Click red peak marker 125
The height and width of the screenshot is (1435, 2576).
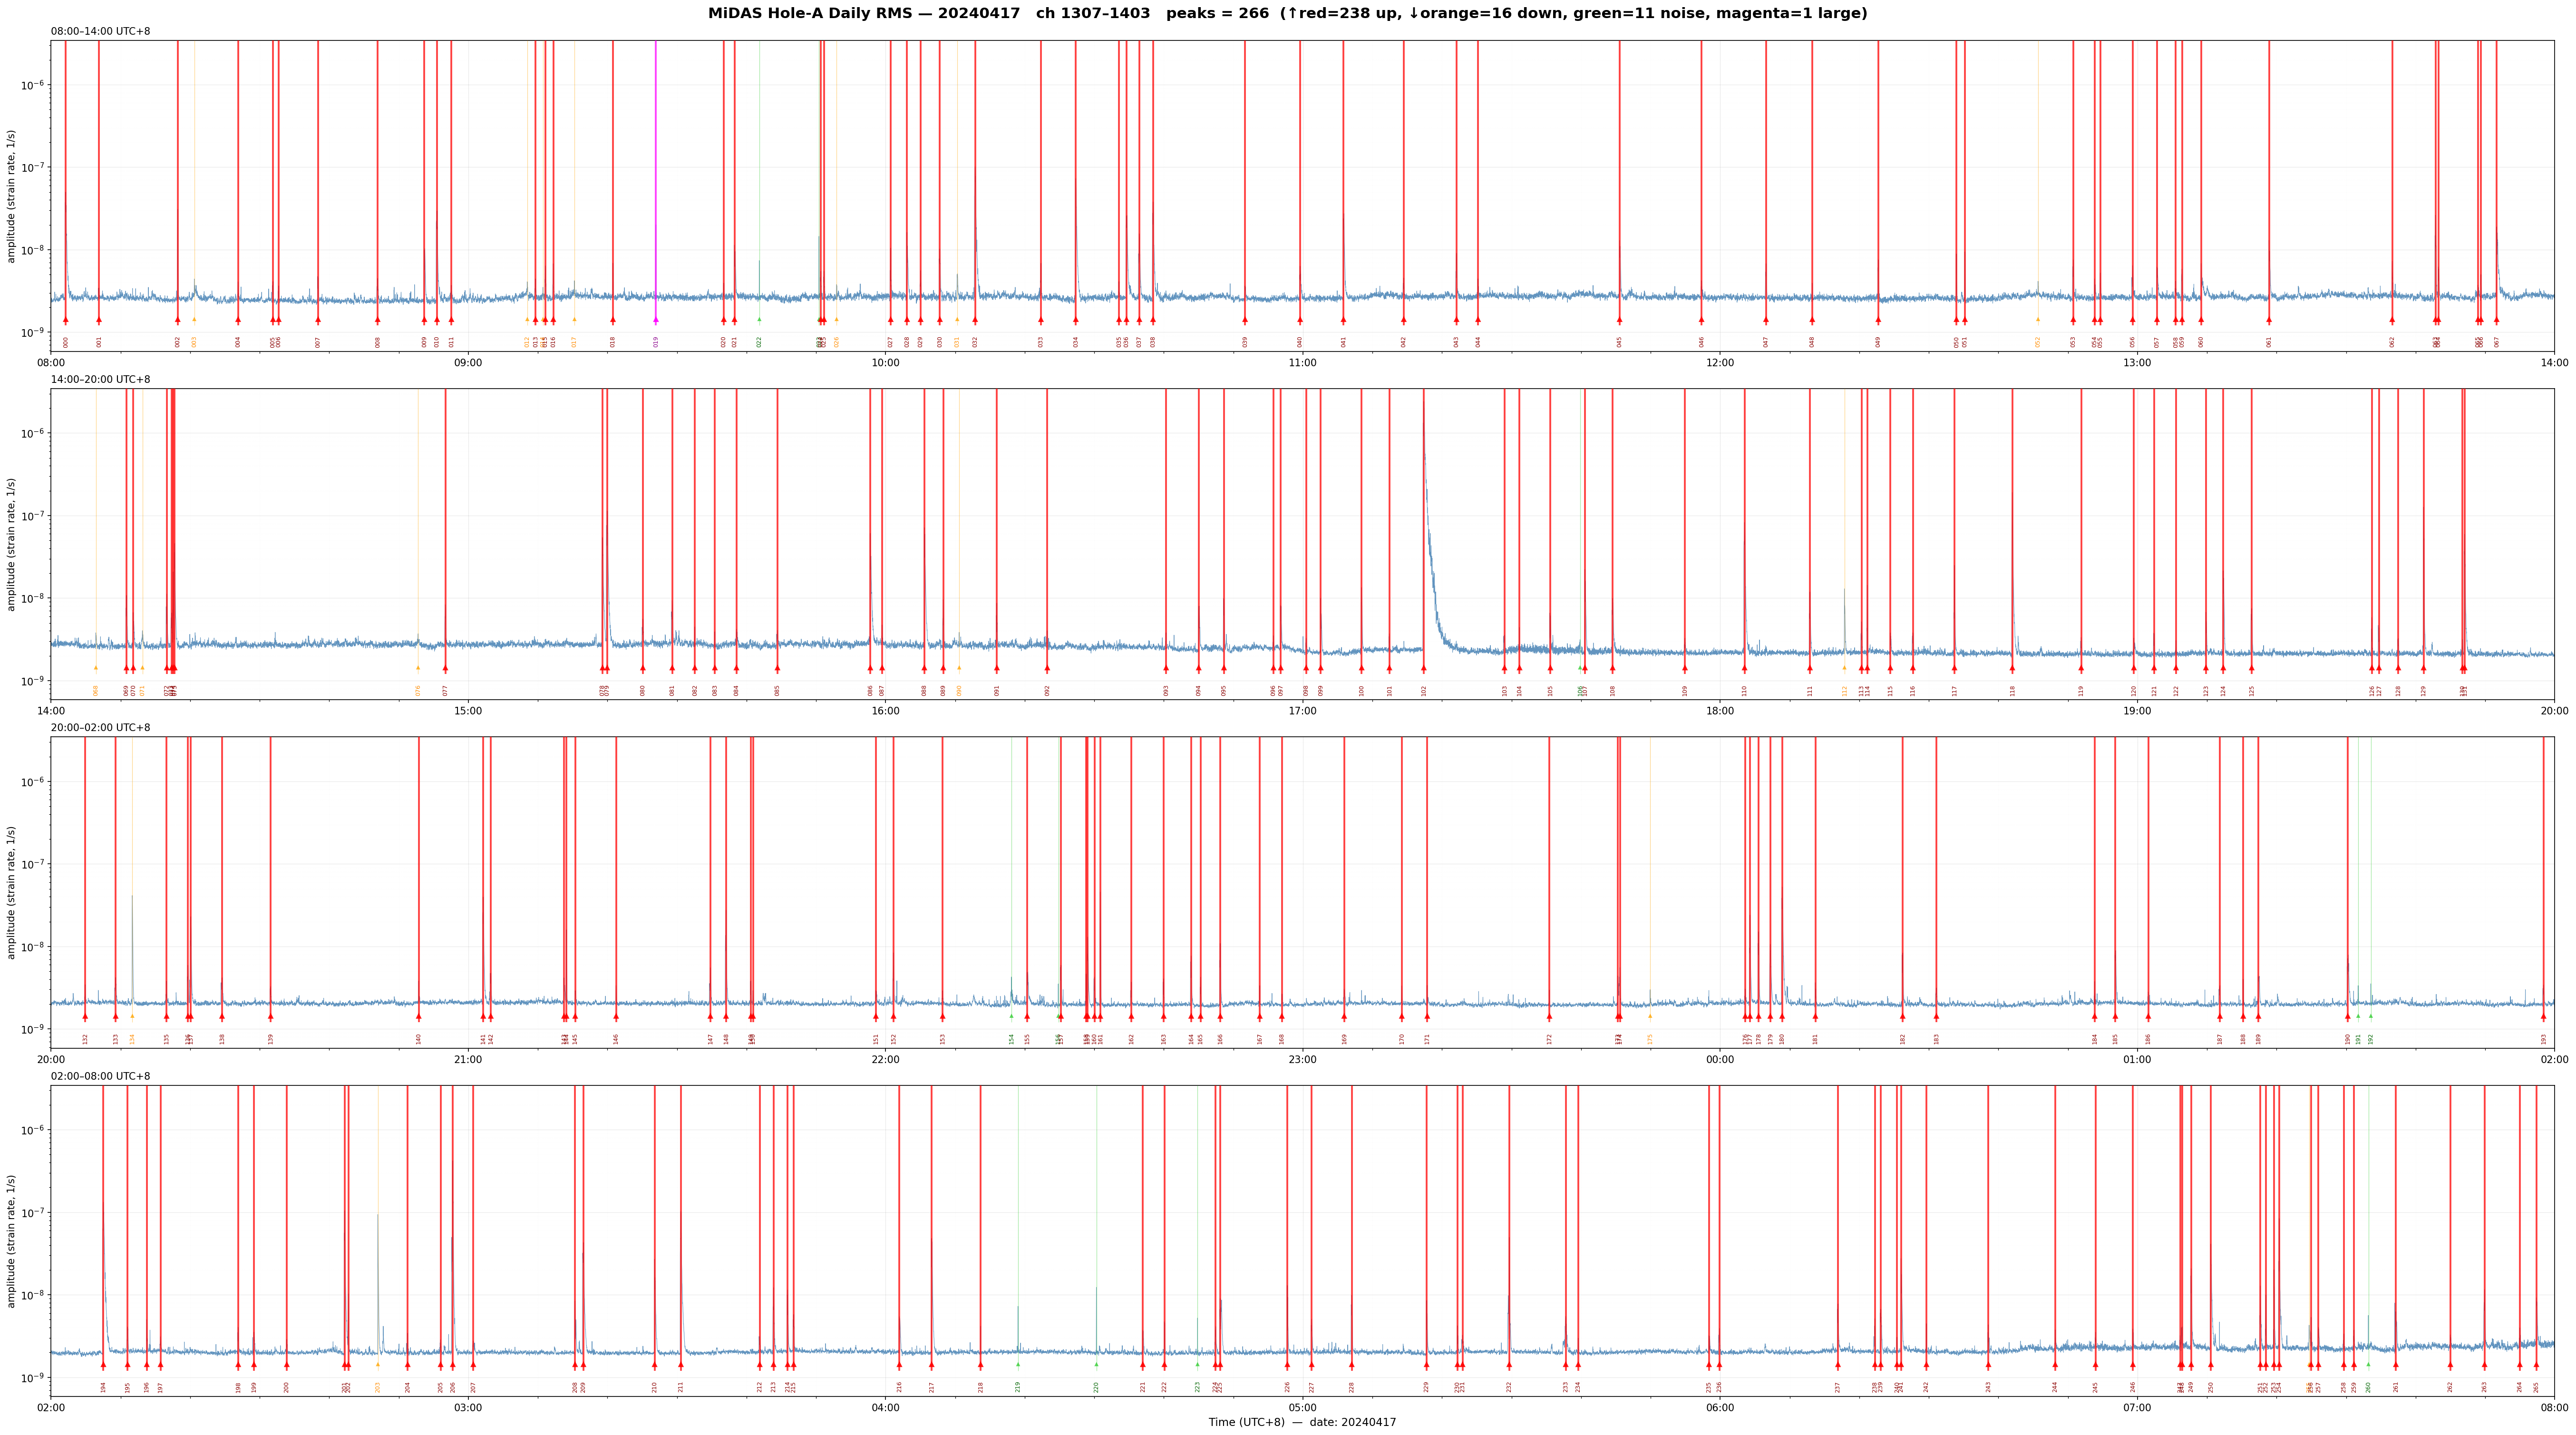point(2252,668)
